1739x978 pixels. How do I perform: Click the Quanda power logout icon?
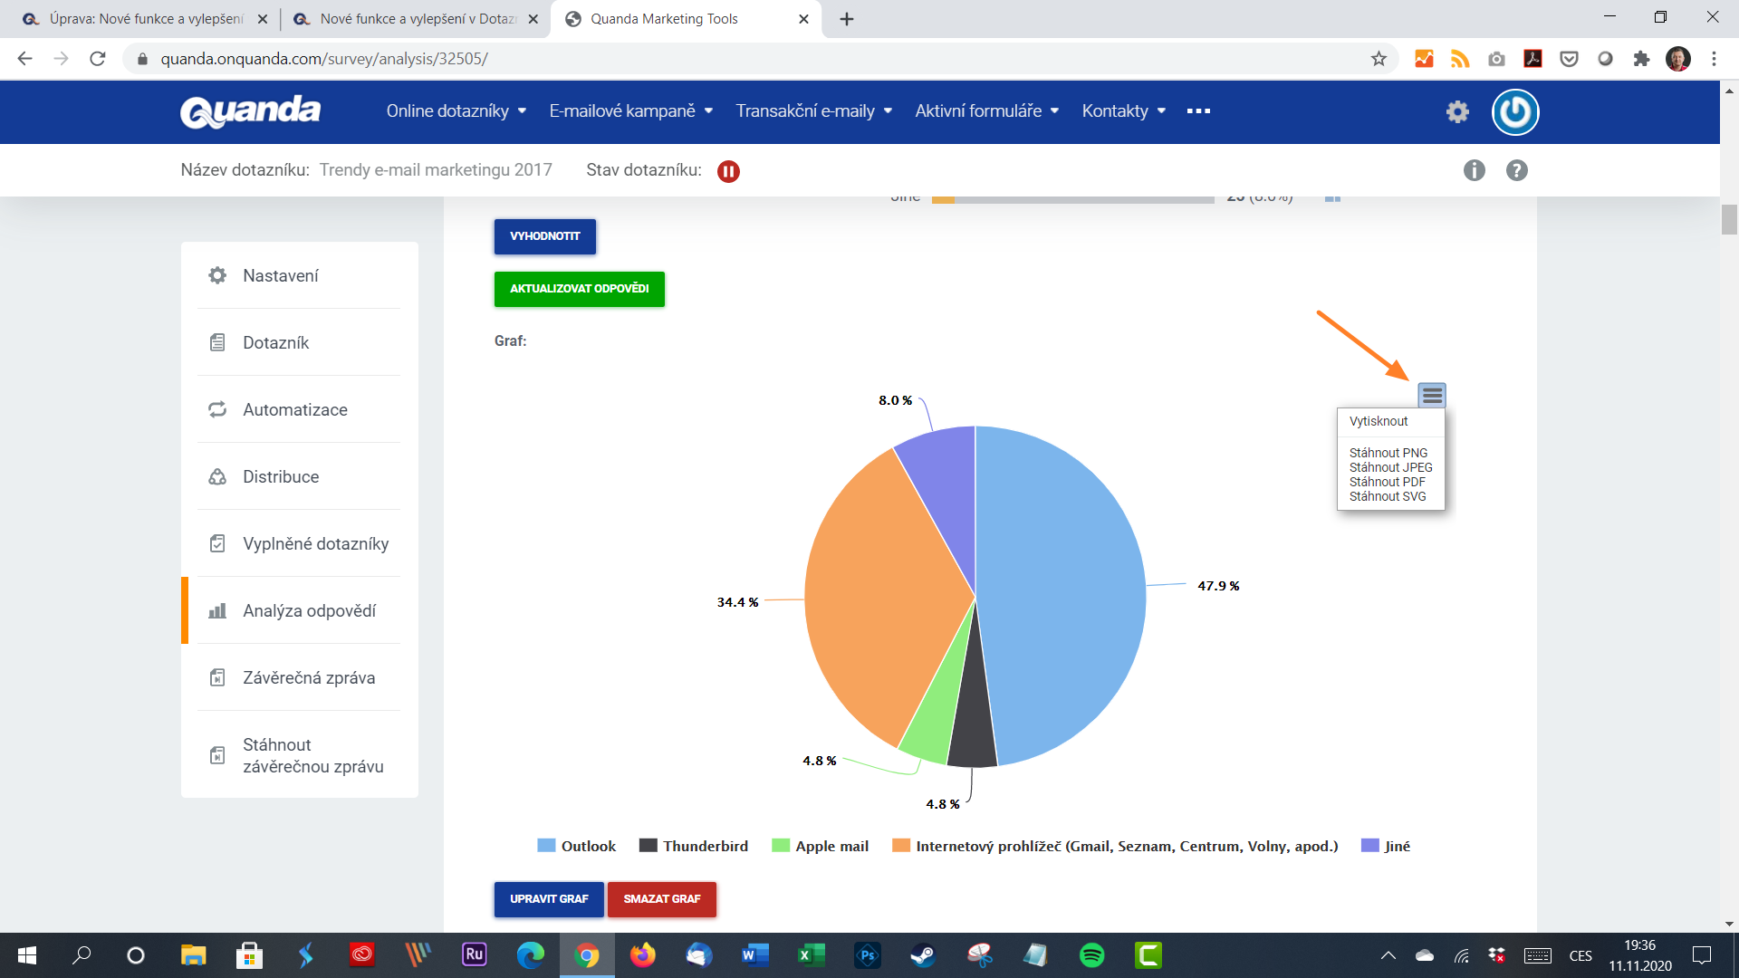(1514, 111)
